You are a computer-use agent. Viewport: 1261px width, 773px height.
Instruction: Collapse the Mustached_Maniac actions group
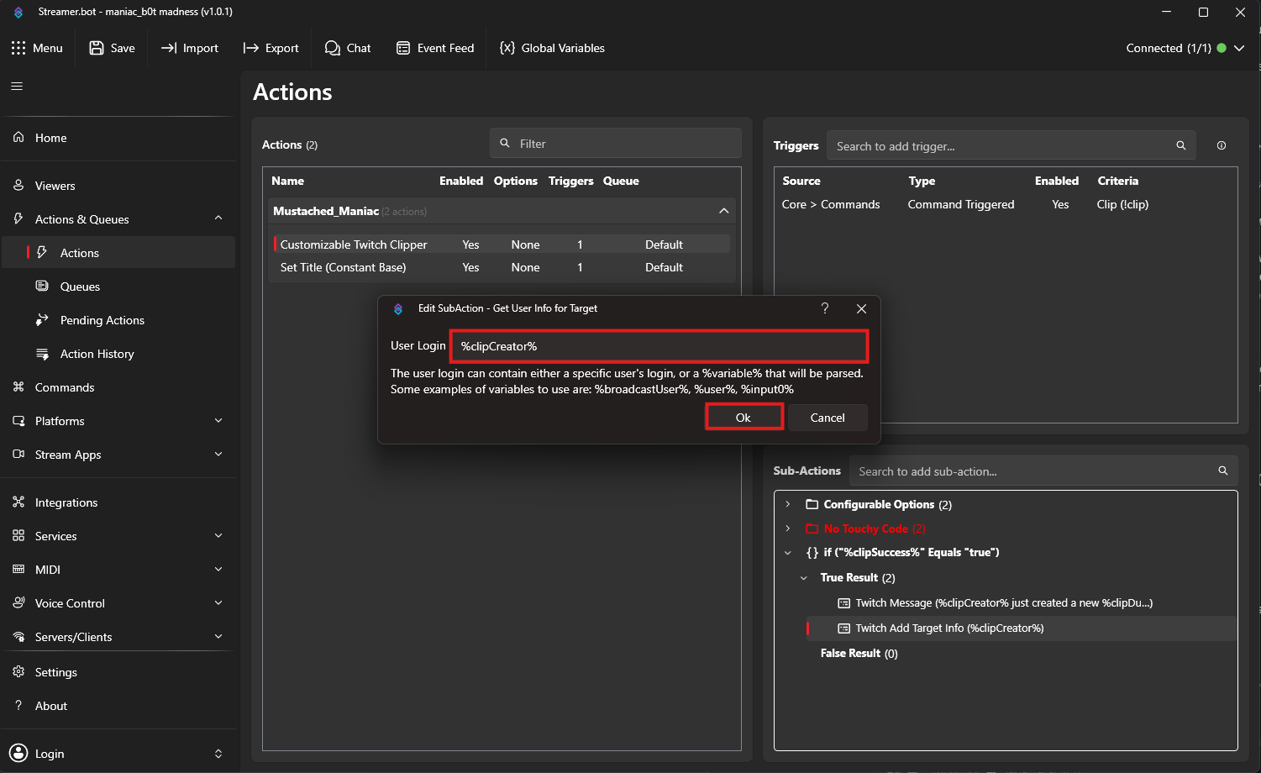[x=723, y=211]
